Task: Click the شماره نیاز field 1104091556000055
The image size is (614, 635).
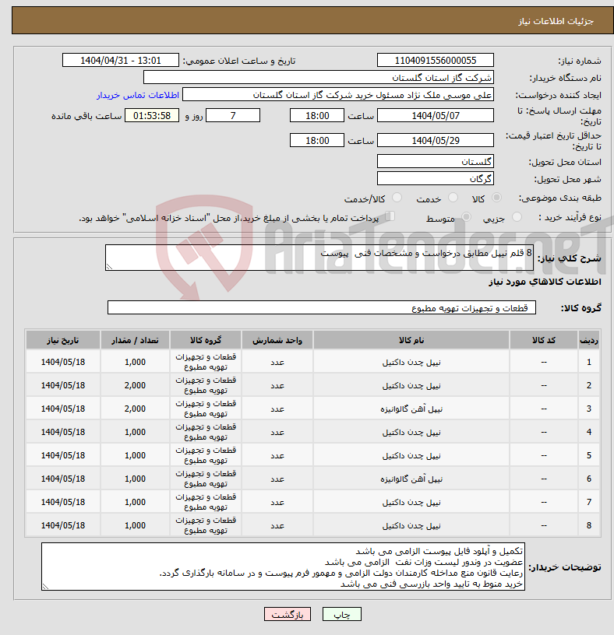Action: [435, 61]
